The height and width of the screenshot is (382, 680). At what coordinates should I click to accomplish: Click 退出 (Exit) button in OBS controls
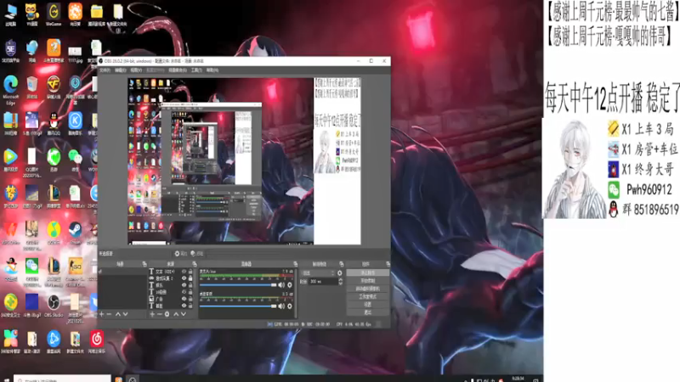[367, 312]
